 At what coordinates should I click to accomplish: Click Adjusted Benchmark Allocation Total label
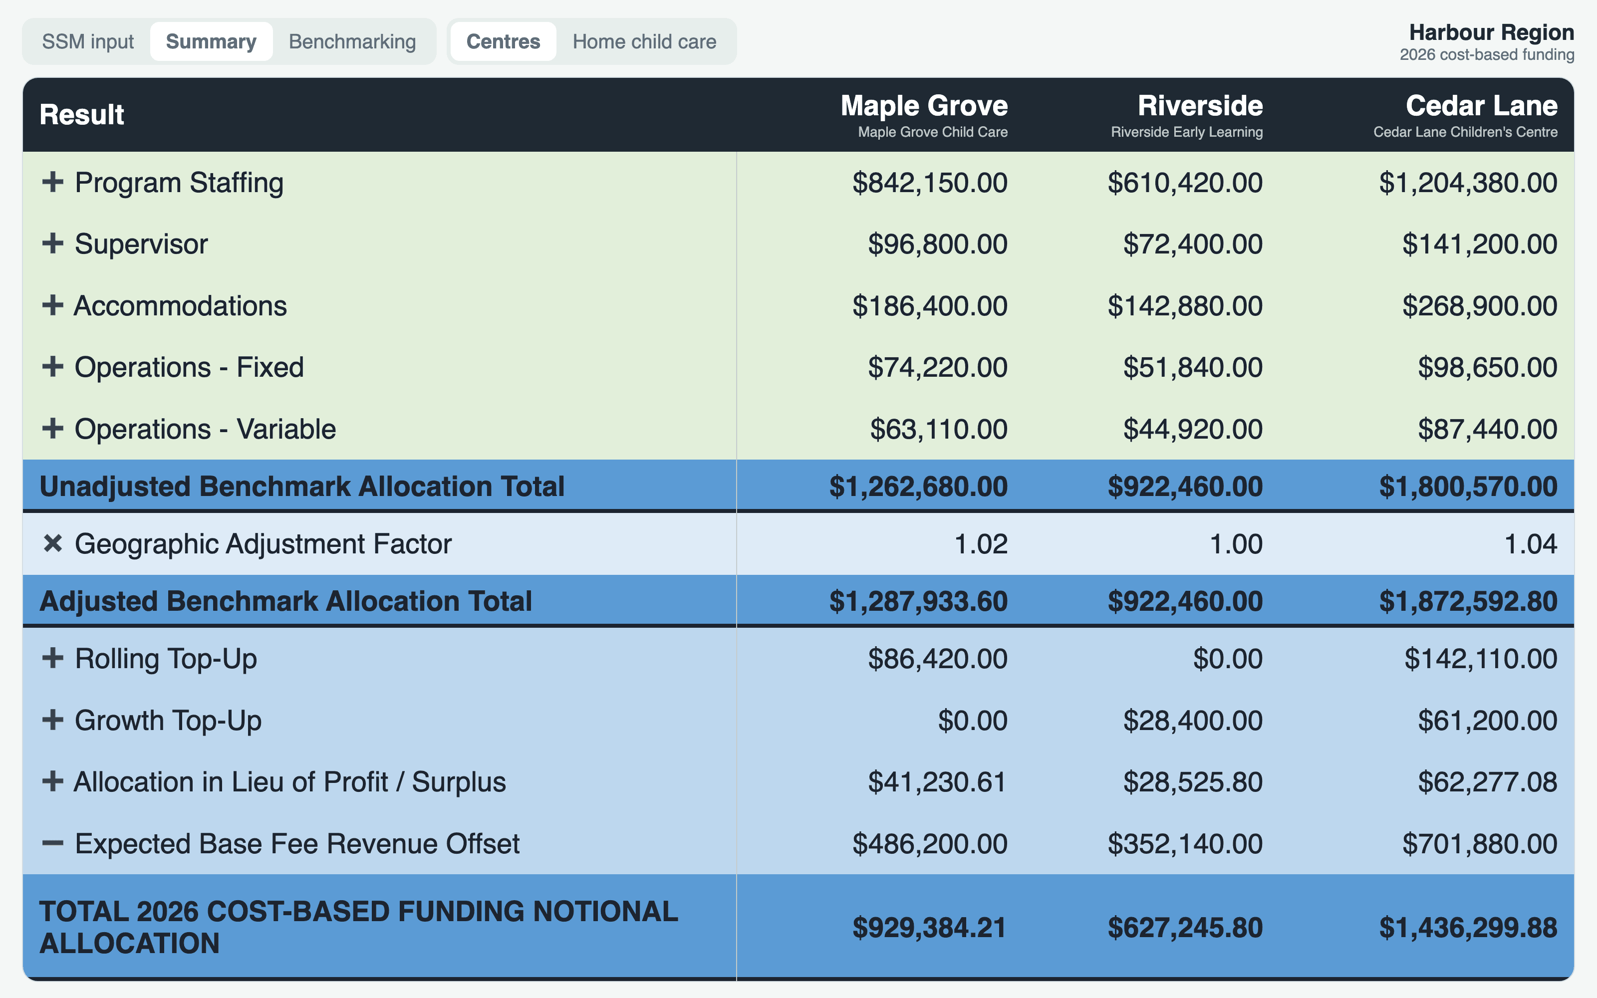click(x=286, y=601)
